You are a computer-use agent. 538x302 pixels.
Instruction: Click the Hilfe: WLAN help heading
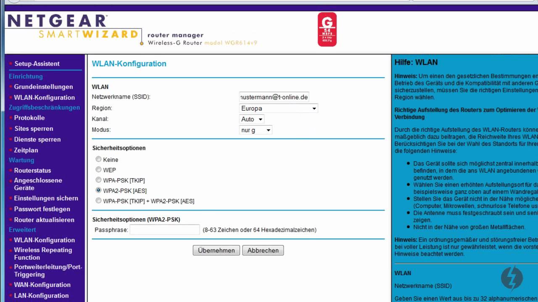(416, 62)
